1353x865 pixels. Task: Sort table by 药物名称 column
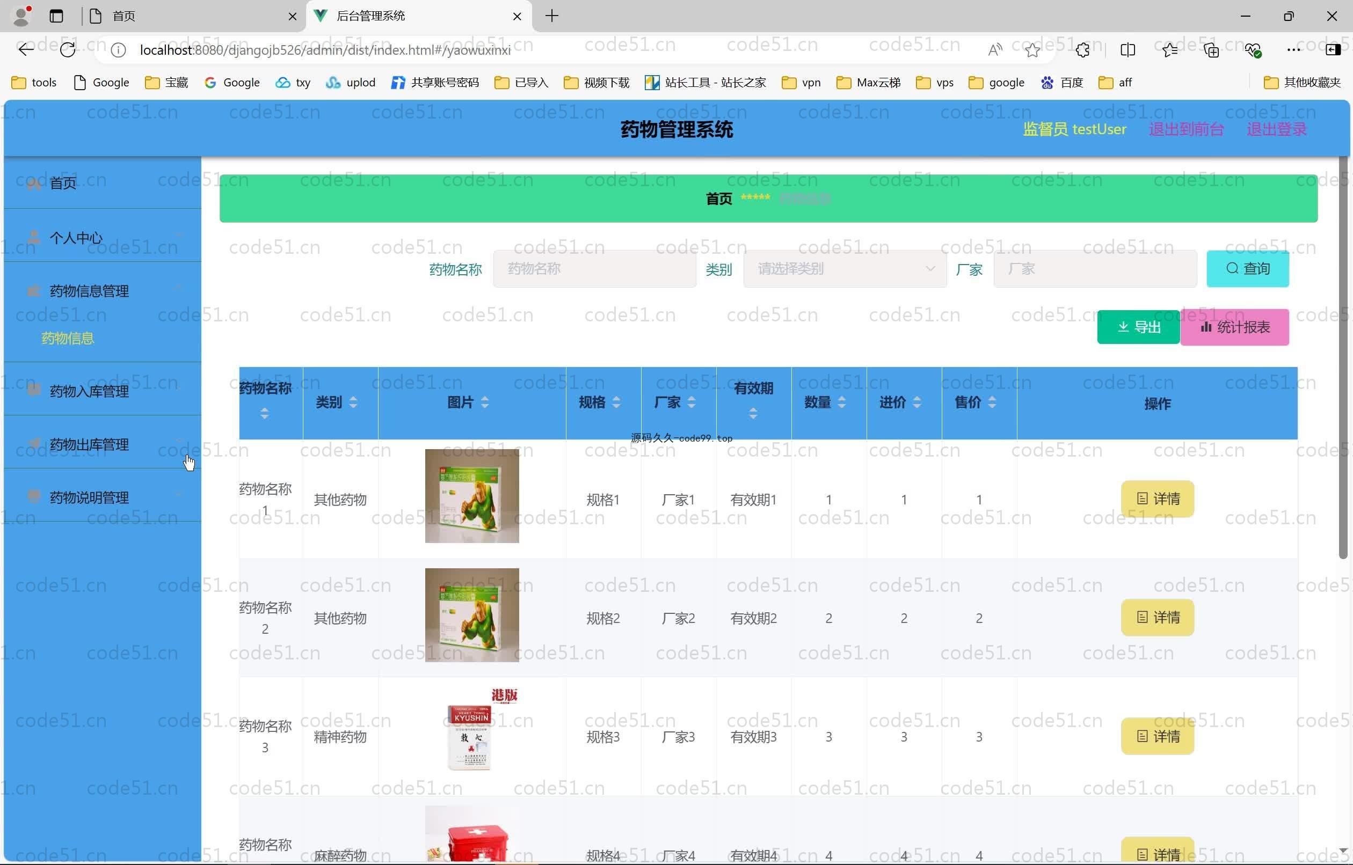tap(265, 414)
